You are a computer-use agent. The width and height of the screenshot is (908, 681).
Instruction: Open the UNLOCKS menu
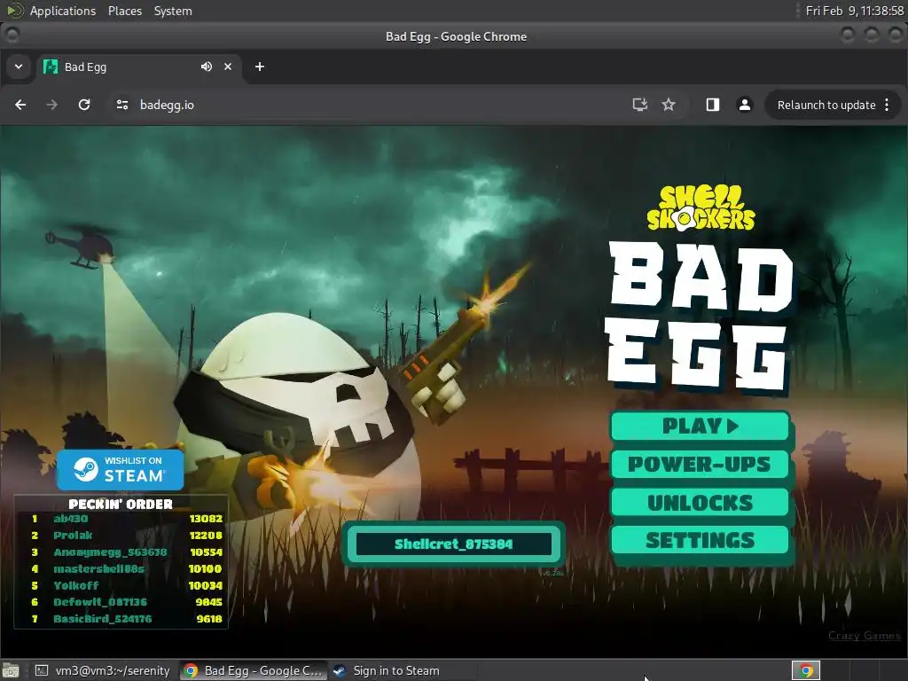pyautogui.click(x=701, y=502)
